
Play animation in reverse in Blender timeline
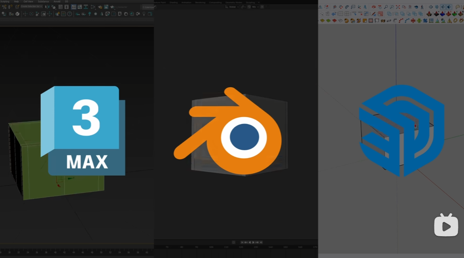(250, 242)
